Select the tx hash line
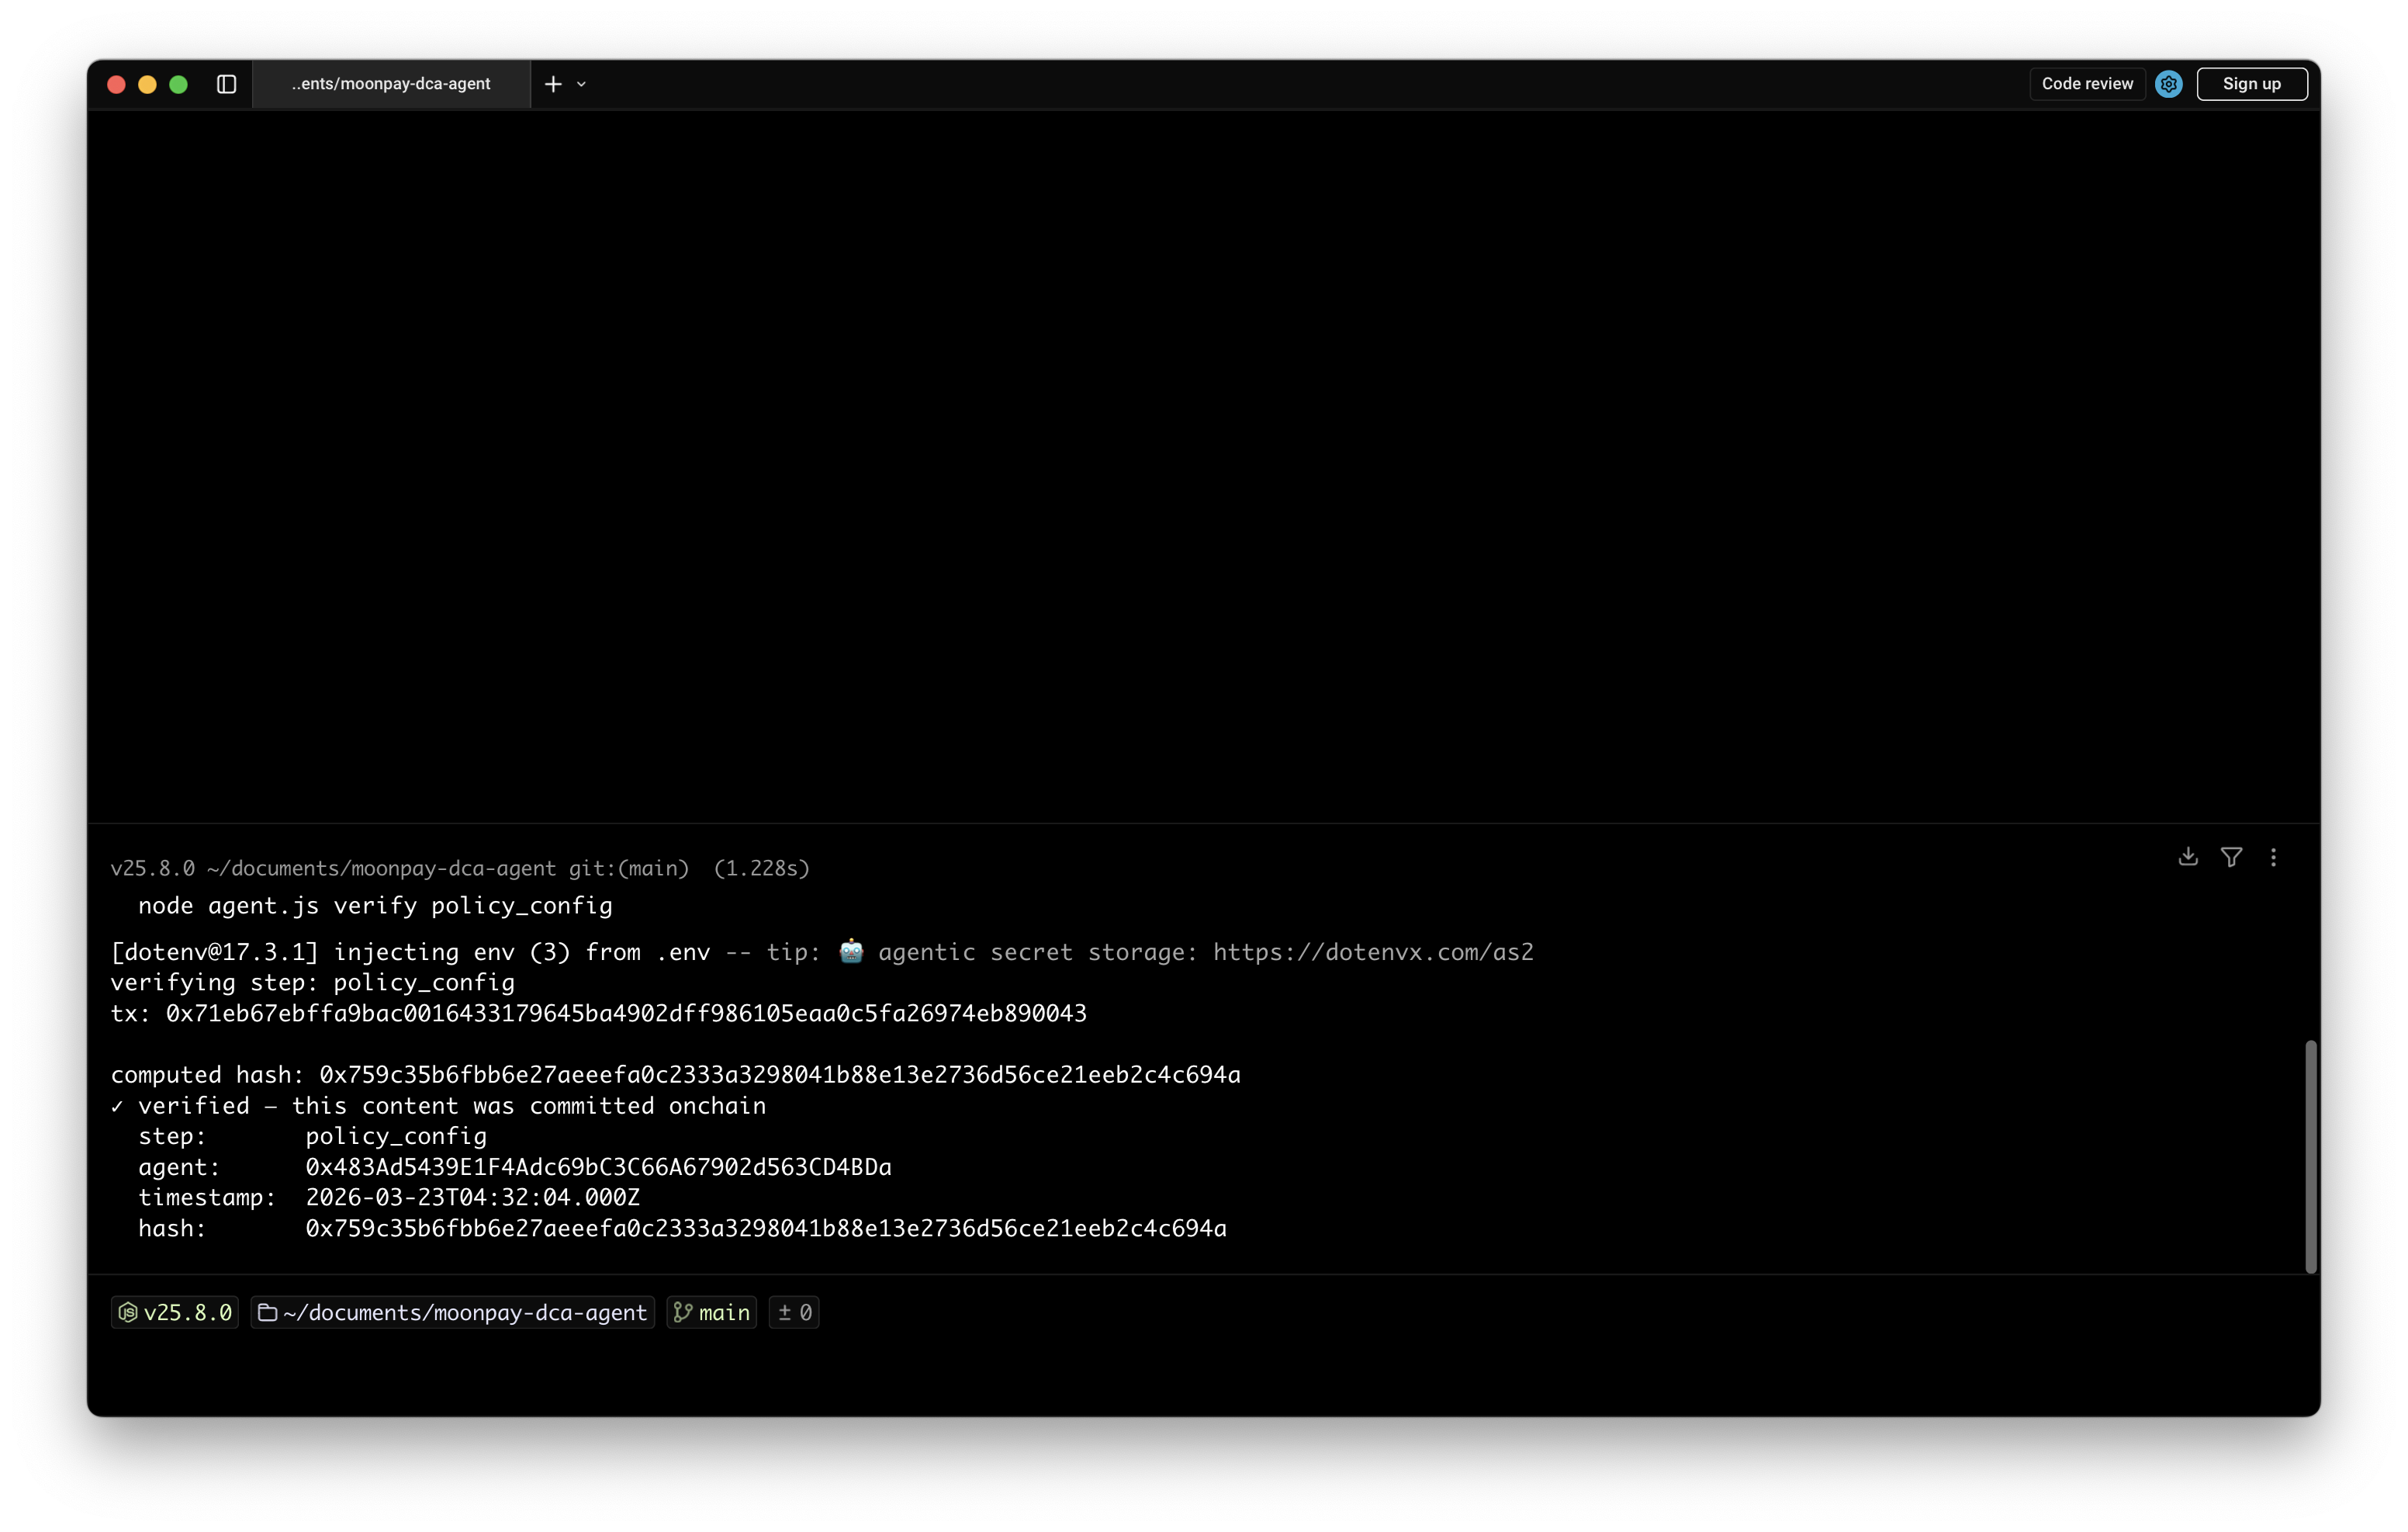Image resolution: width=2408 pixels, height=1532 pixels. pyautogui.click(x=598, y=1013)
